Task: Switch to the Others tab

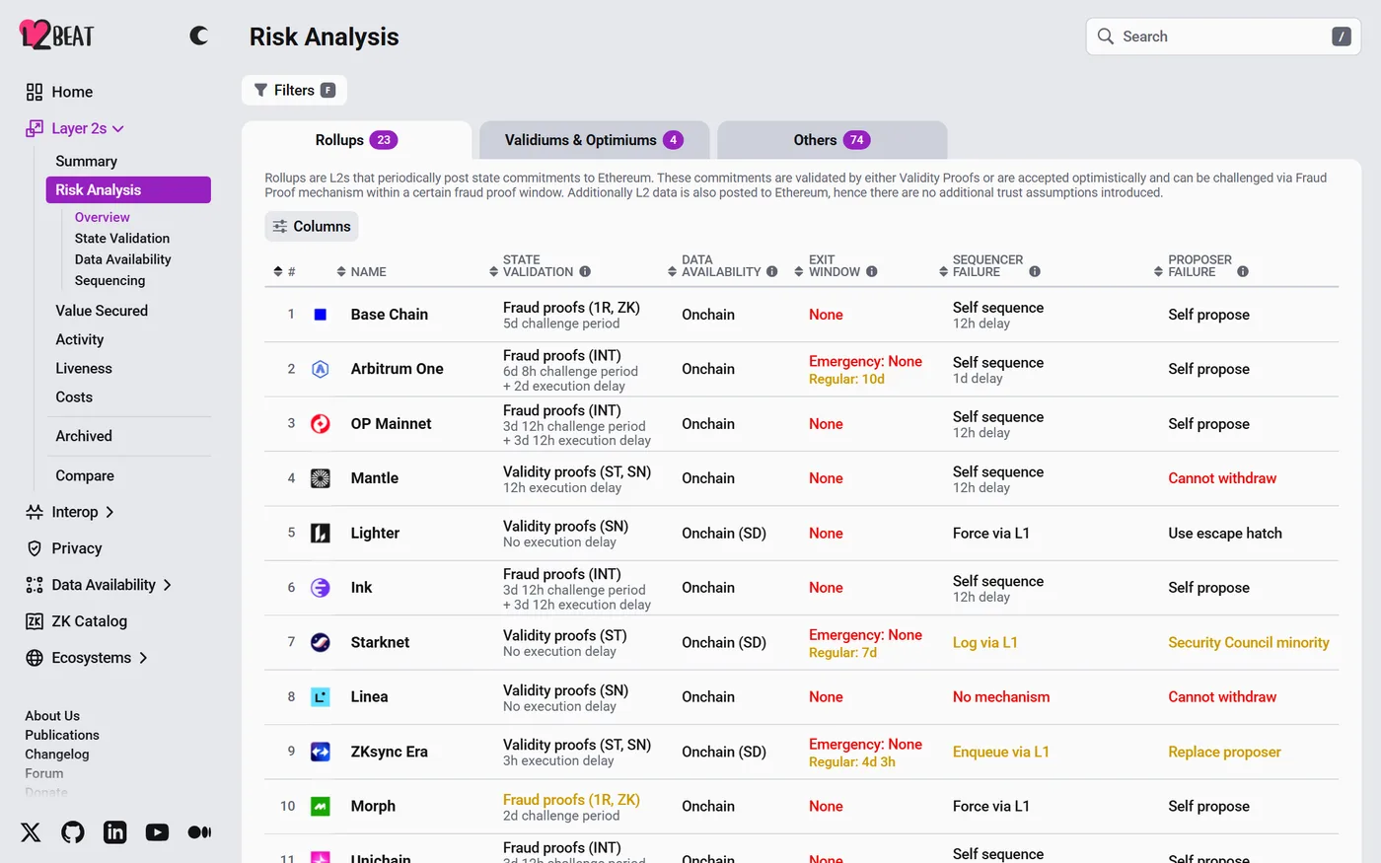Action: click(x=832, y=140)
